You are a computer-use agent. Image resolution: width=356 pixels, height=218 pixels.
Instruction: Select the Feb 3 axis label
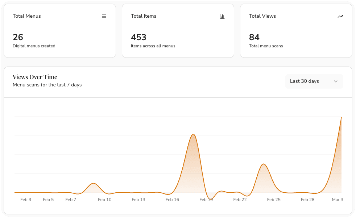tap(26, 199)
